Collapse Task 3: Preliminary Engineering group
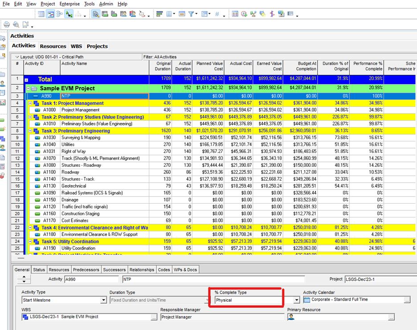 [30, 131]
